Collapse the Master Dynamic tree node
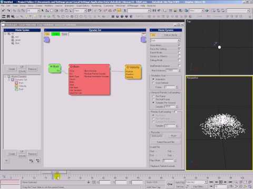 click(5, 77)
